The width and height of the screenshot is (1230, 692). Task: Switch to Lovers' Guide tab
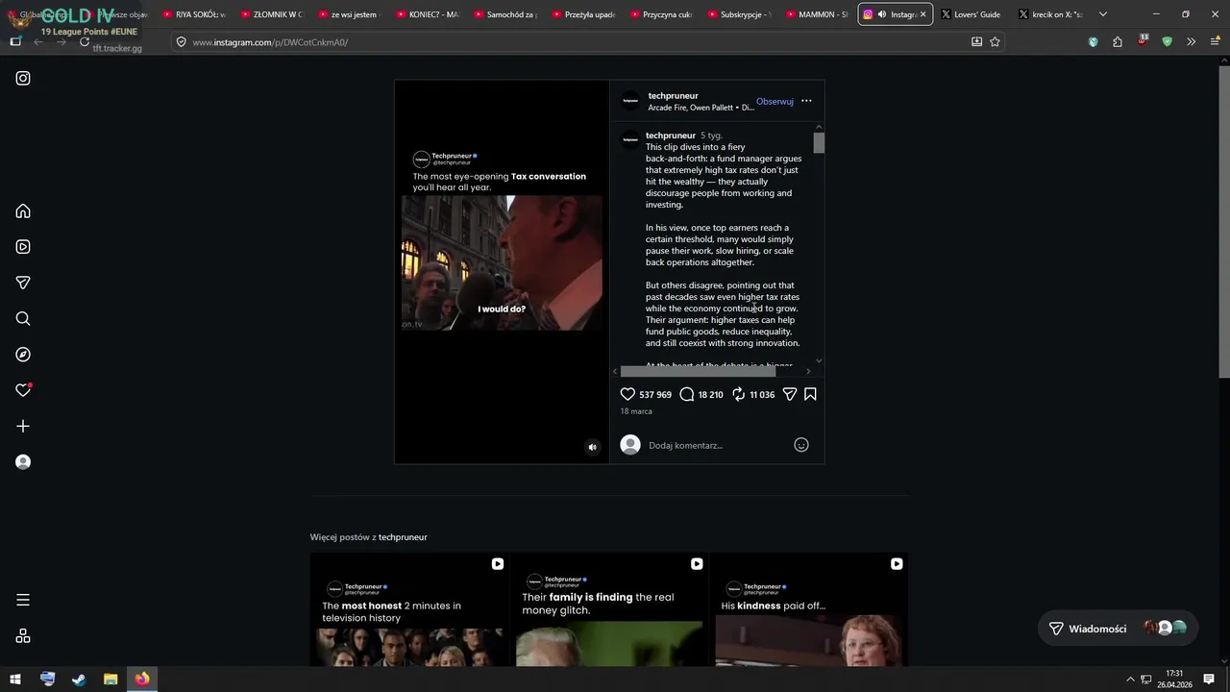(x=972, y=14)
